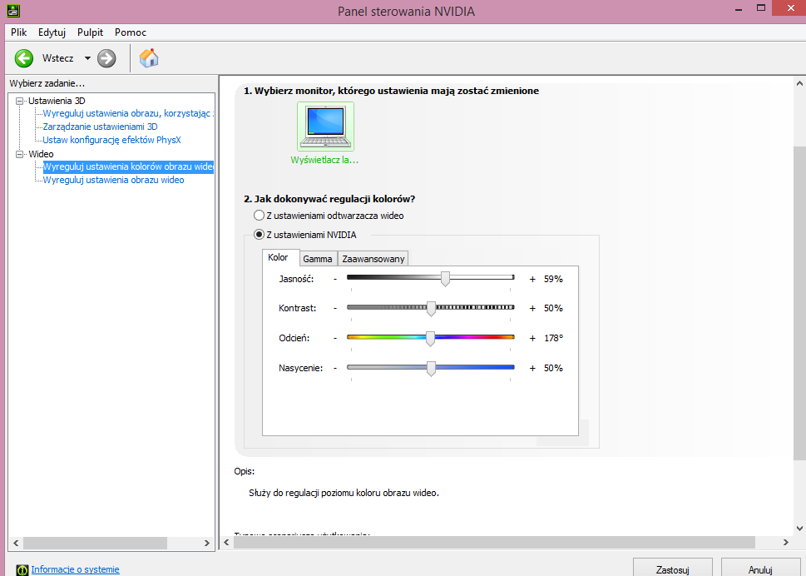This screenshot has width=806, height=576.
Task: Minimize the NVIDIA control panel window
Action: [739, 9]
